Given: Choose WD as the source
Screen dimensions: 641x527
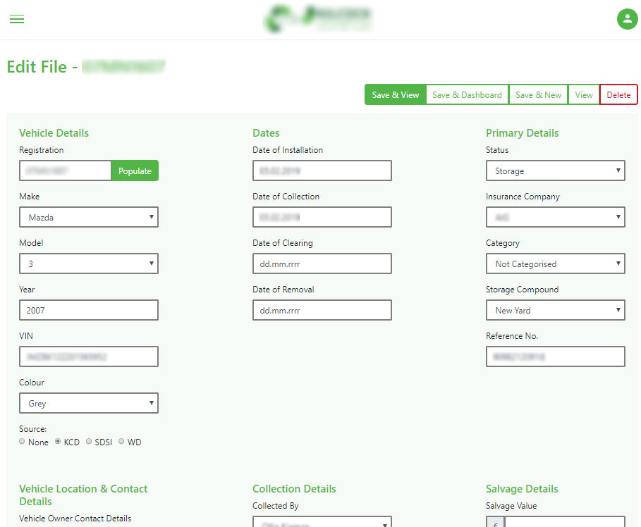Looking at the screenshot, I should point(121,442).
